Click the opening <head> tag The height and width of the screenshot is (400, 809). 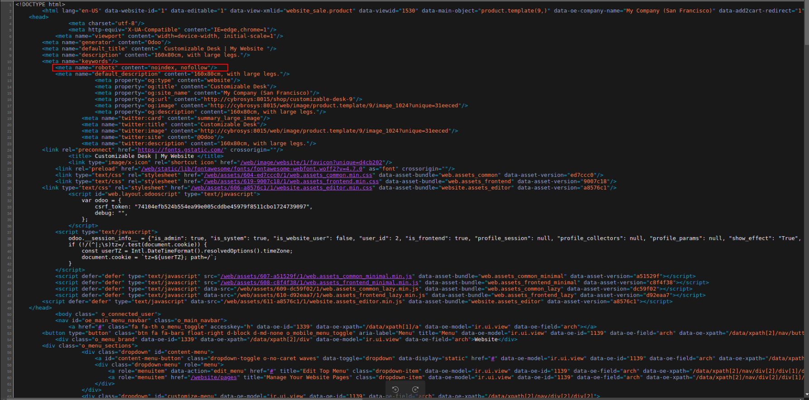(39, 17)
